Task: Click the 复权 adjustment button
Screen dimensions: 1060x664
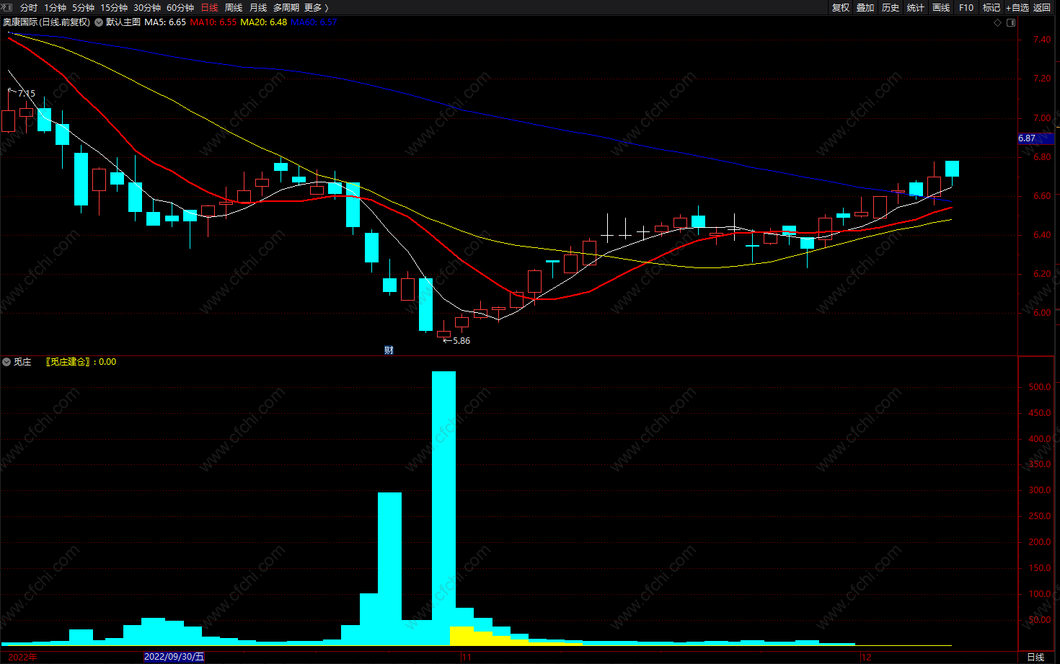Action: click(x=841, y=7)
